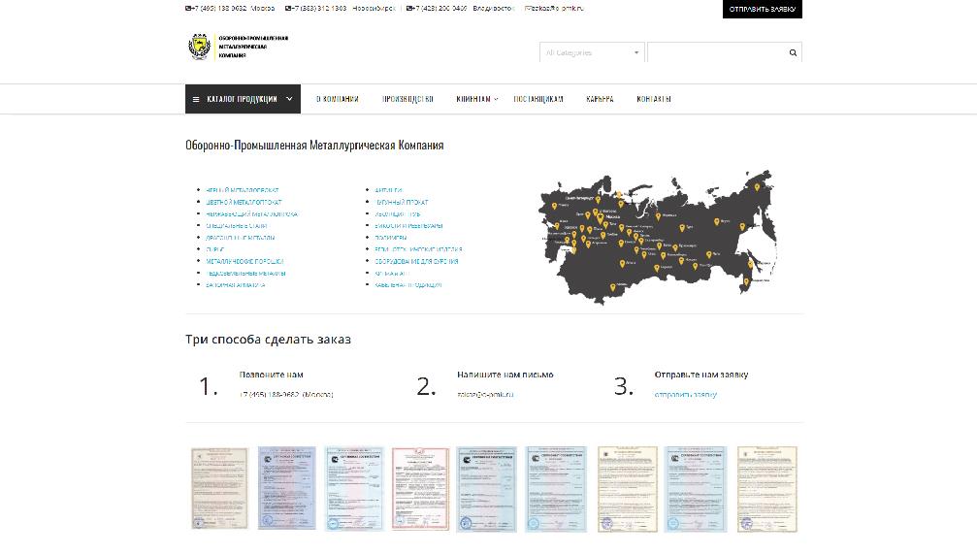Click the company crest logo
The image size is (977, 555).
click(199, 47)
